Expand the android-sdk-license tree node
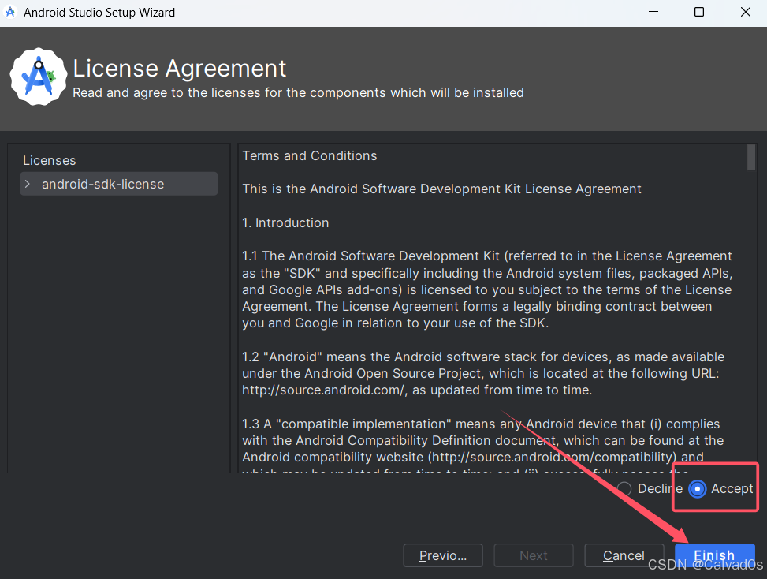 [28, 184]
